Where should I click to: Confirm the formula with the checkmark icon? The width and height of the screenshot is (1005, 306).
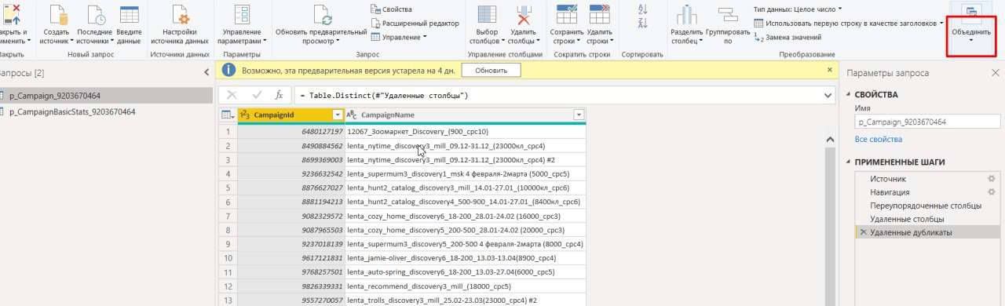[257, 95]
